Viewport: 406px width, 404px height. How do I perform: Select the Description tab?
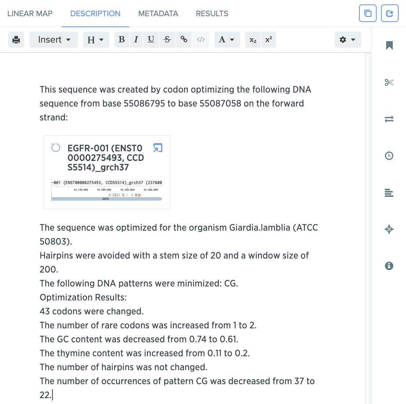pyautogui.click(x=95, y=14)
